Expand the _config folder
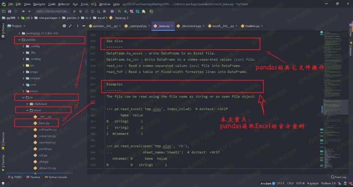The height and width of the screenshot is (187, 353). (x=23, y=46)
